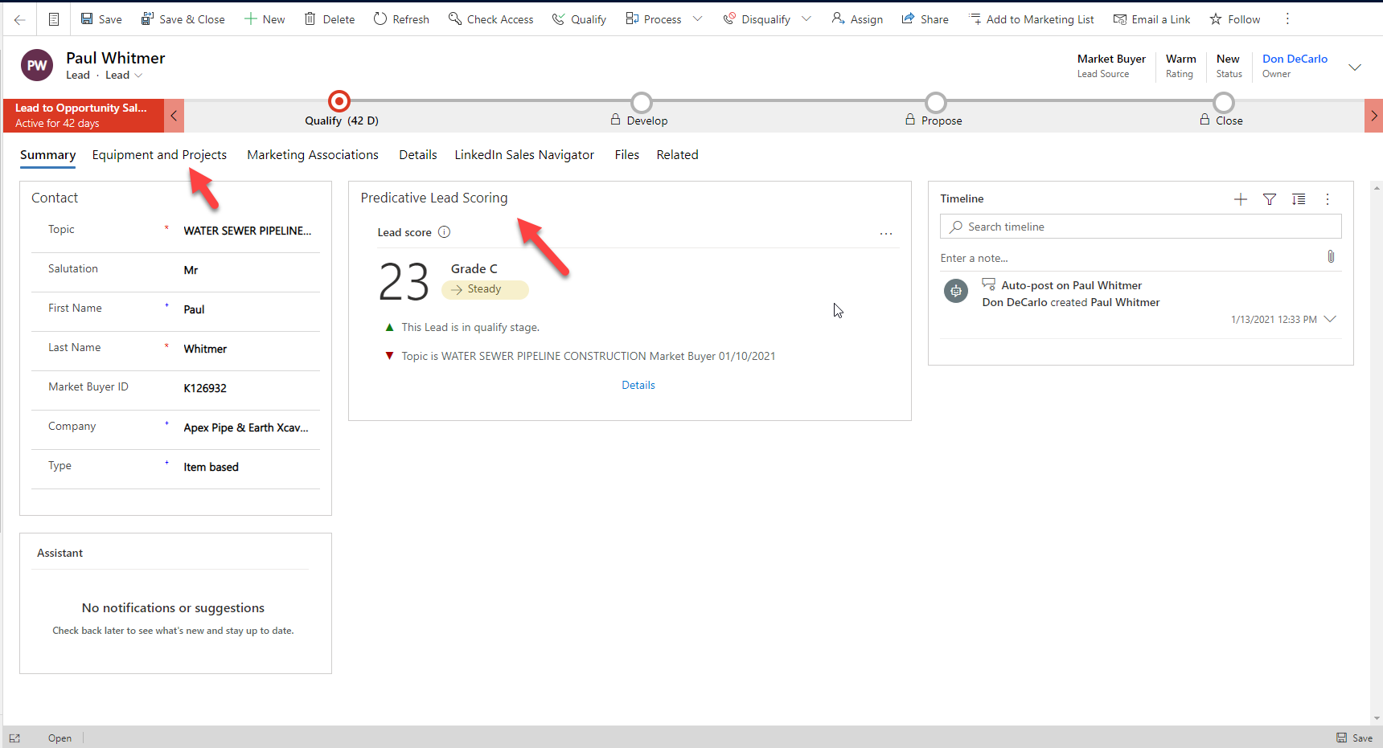Open the timeline filter
The height and width of the screenshot is (748, 1383).
1270,199
